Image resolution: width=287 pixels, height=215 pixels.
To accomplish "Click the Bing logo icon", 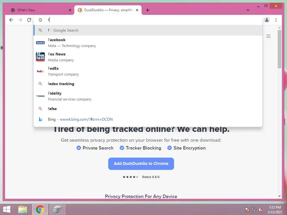I will [x=40, y=119].
